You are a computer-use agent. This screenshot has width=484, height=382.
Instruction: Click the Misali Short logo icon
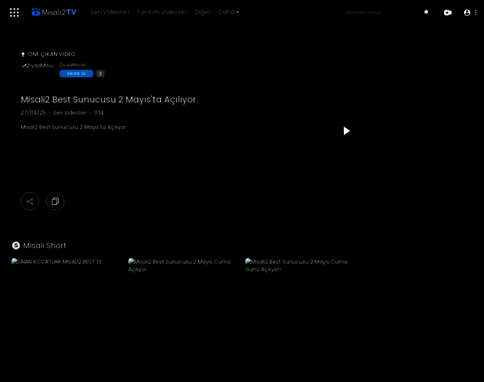point(16,245)
